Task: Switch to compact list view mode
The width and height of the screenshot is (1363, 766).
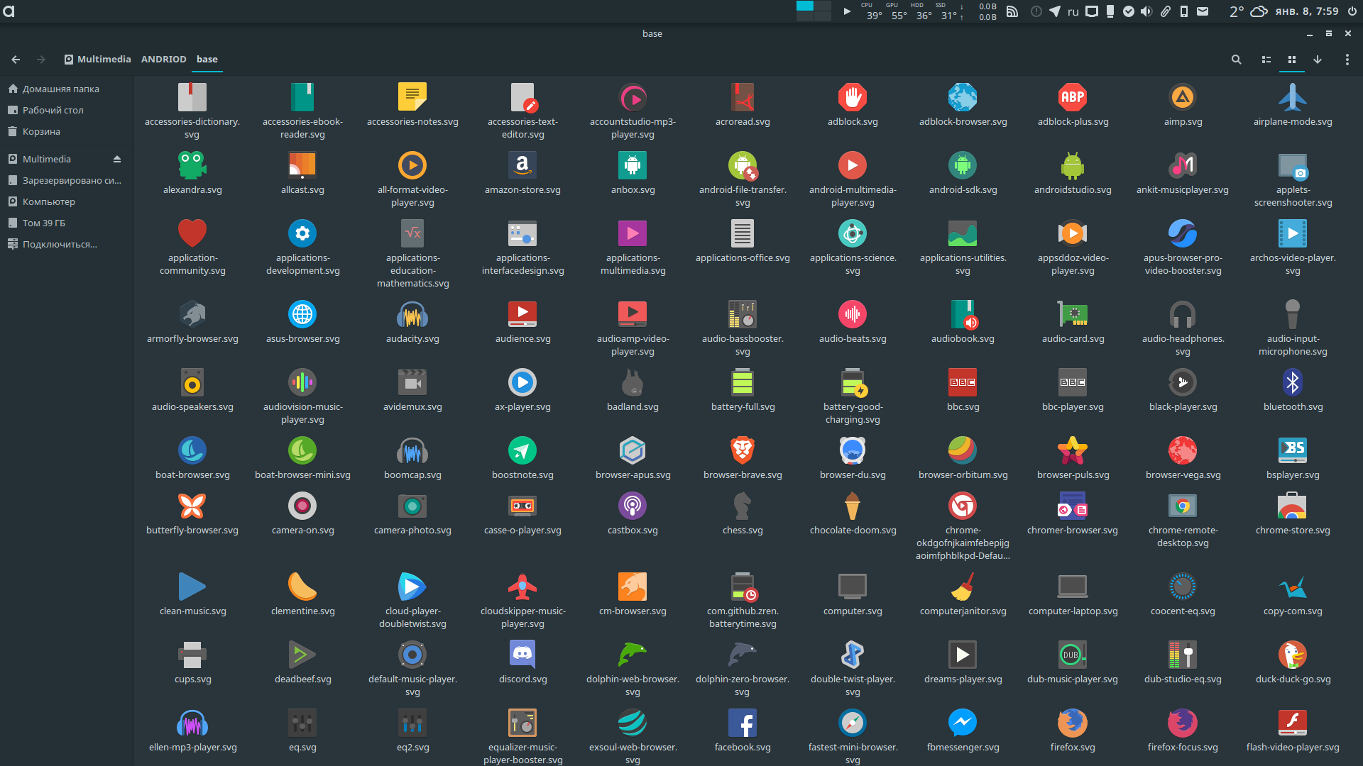Action: [1266, 60]
